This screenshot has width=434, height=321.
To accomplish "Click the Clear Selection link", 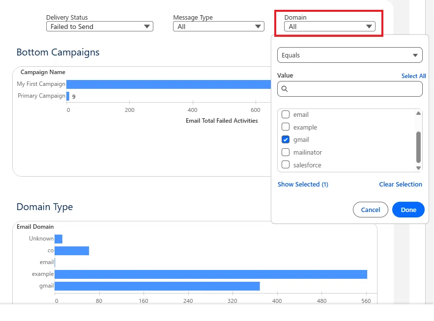I will click(400, 185).
